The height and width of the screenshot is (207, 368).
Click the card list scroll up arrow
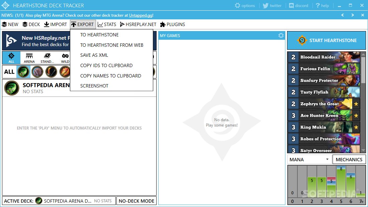pos(363,54)
